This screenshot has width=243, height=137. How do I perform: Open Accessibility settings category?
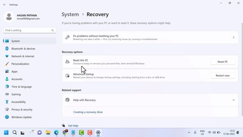click(30, 102)
